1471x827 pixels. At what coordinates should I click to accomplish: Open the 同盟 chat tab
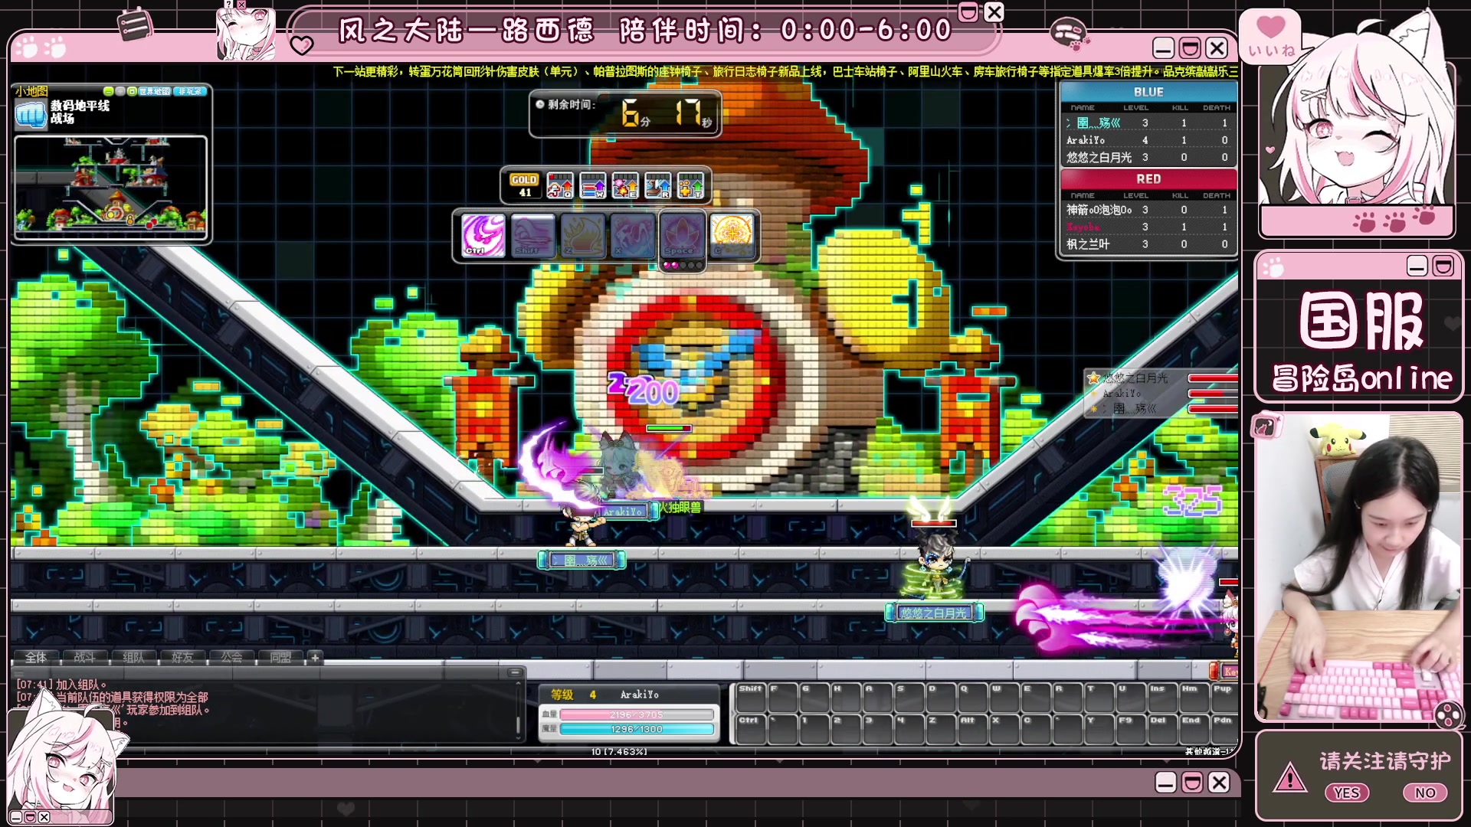[x=281, y=658]
